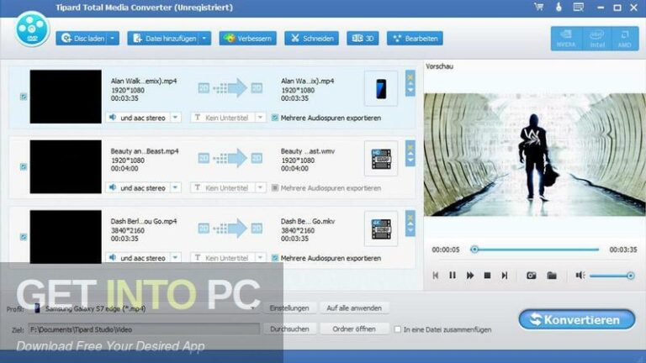
Task: Skip to next track in preview
Action: [x=505, y=276]
